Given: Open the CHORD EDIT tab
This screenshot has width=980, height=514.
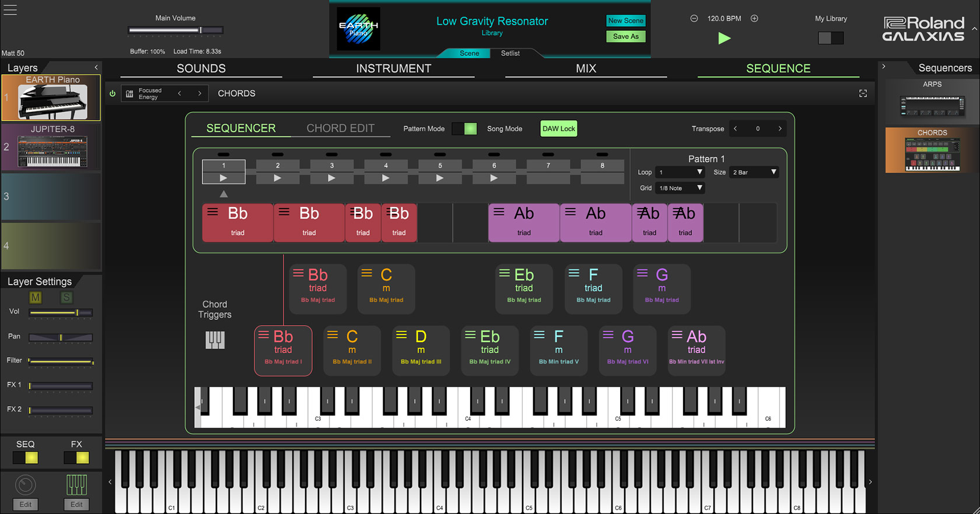Looking at the screenshot, I should [x=341, y=128].
